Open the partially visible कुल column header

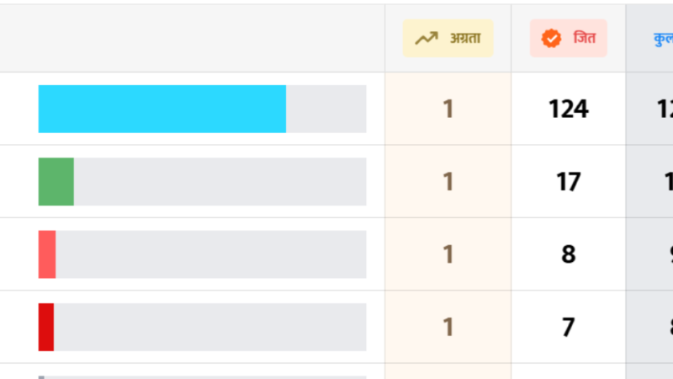click(x=663, y=38)
